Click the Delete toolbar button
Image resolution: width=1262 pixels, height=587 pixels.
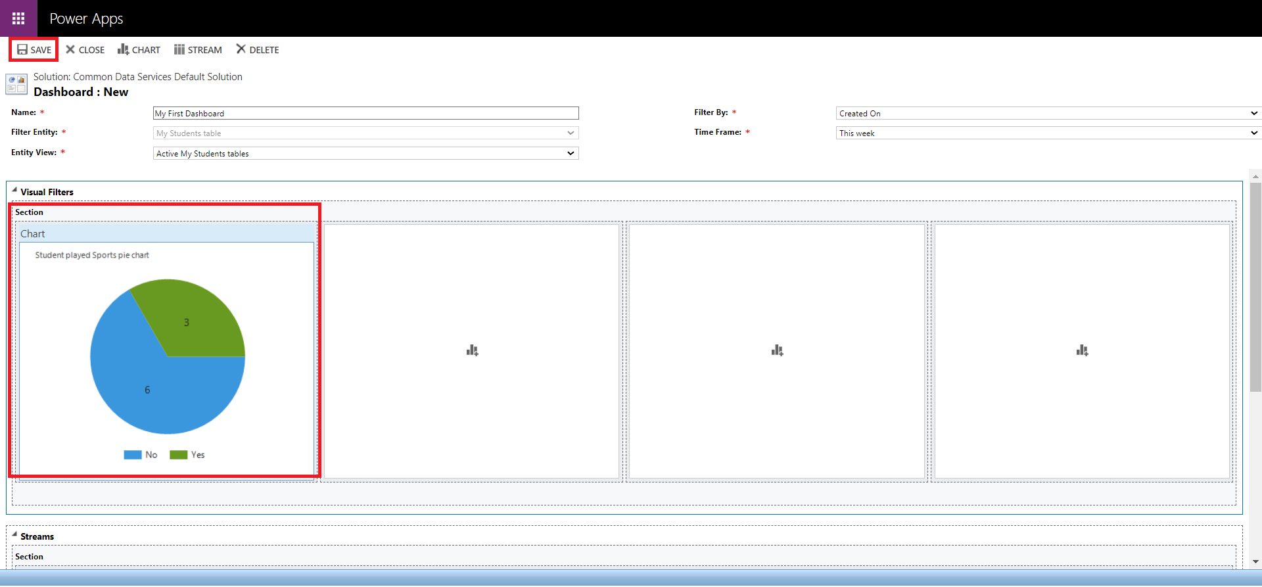258,50
